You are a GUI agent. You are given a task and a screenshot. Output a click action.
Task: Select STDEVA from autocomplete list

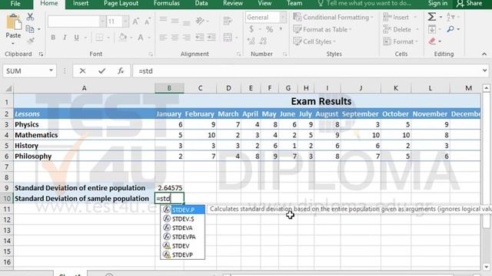(x=183, y=228)
